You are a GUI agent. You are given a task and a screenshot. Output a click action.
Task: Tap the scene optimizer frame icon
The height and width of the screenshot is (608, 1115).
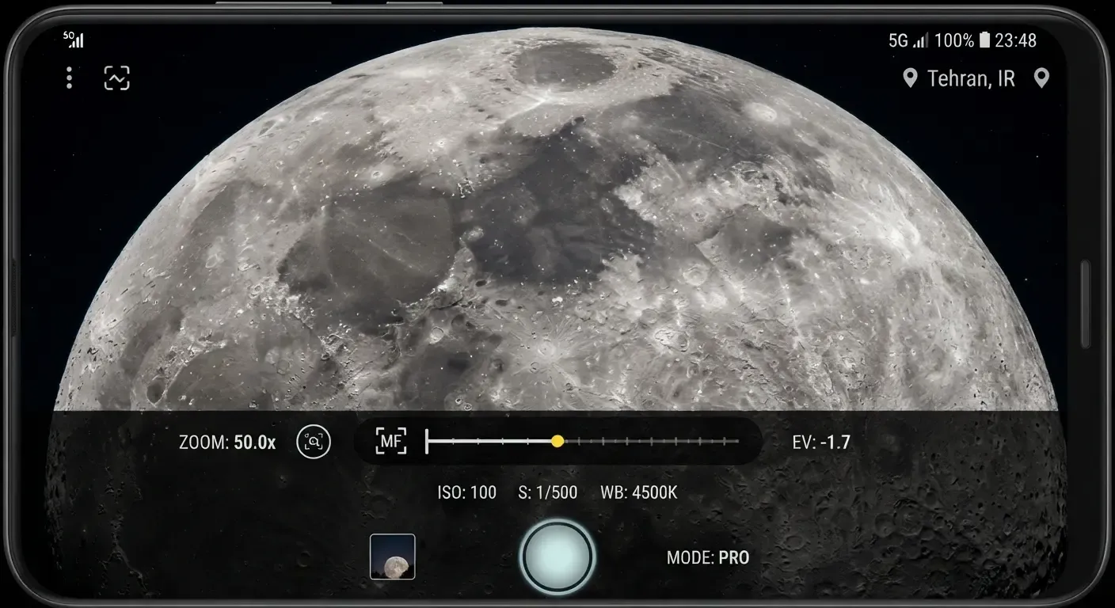(x=116, y=78)
